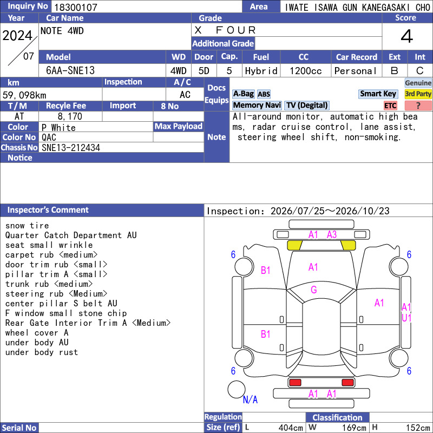Image resolution: width=433 pixels, height=433 pixels.
Task: Click the vehicle width value 169cm
Action: [x=355, y=428]
